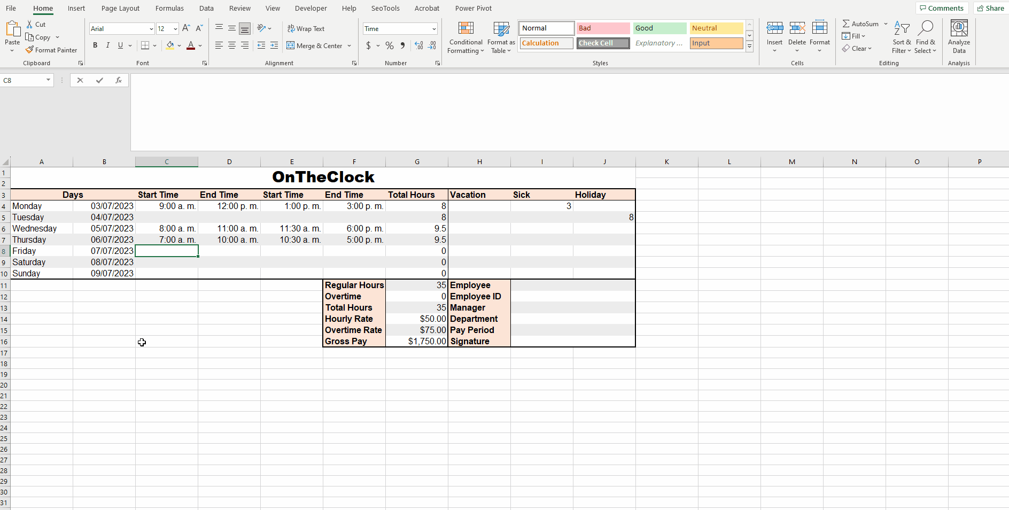The image size is (1009, 510).
Task: Click the Percent Style icon
Action: tap(390, 45)
